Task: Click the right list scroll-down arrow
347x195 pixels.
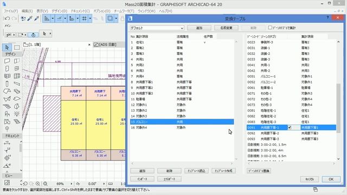Action: [338, 159]
